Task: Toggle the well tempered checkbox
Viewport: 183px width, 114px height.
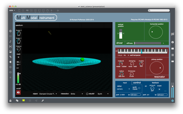Action: tap(128, 55)
